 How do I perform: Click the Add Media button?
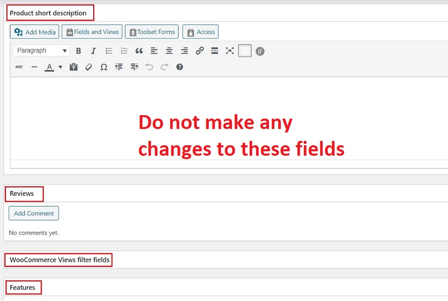pos(35,32)
